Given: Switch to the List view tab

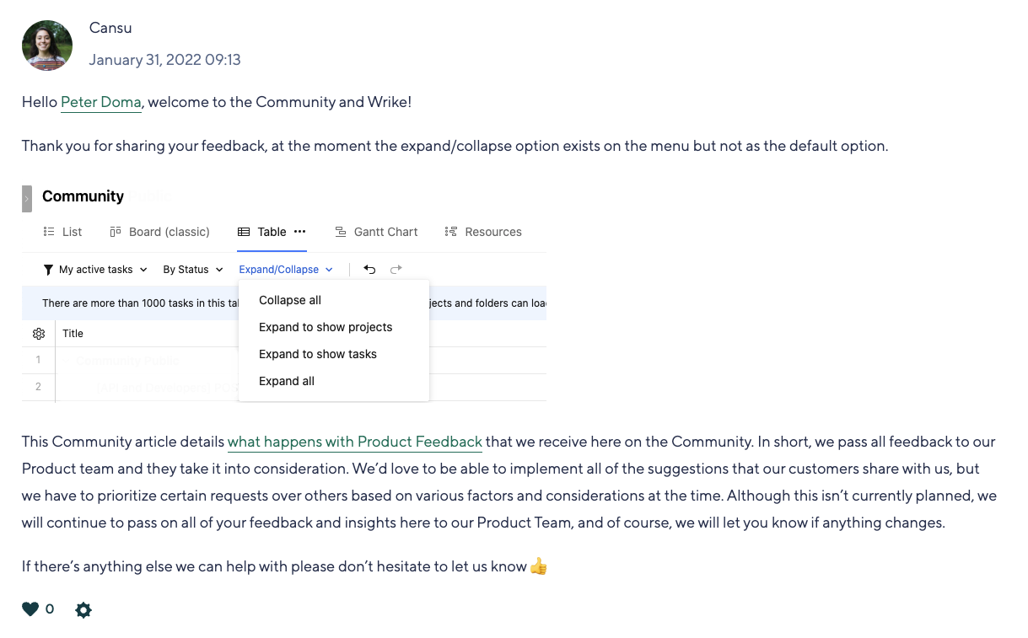Looking at the screenshot, I should [x=63, y=232].
